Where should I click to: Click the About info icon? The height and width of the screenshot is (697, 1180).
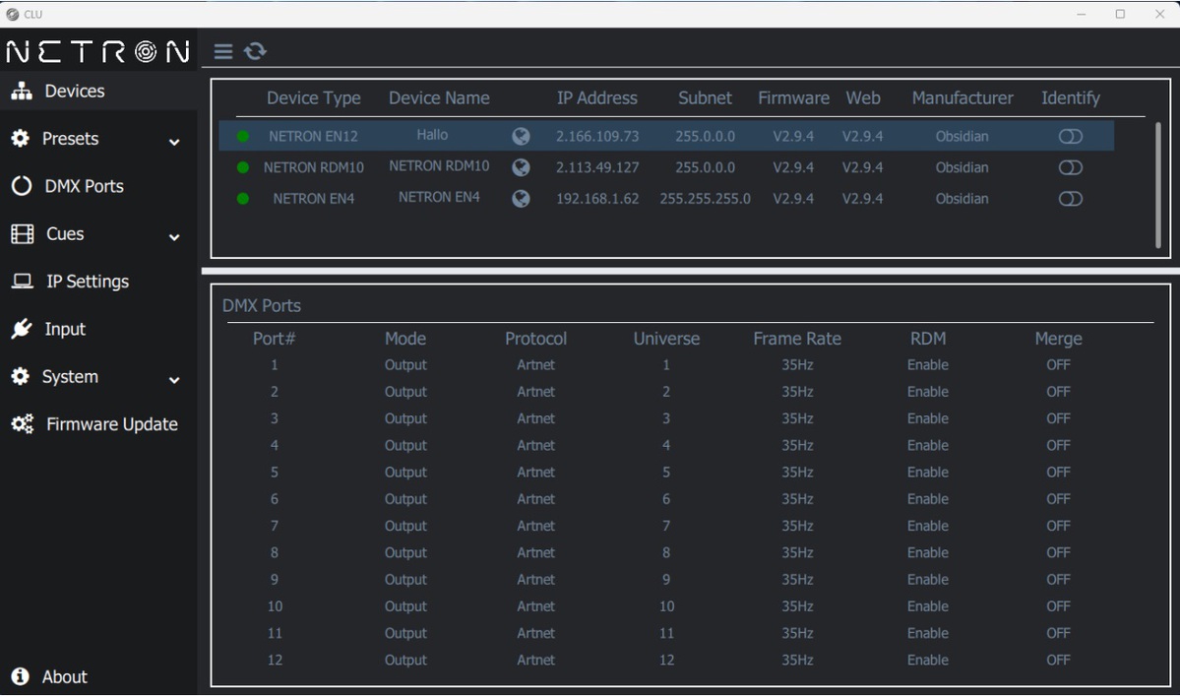coord(21,676)
